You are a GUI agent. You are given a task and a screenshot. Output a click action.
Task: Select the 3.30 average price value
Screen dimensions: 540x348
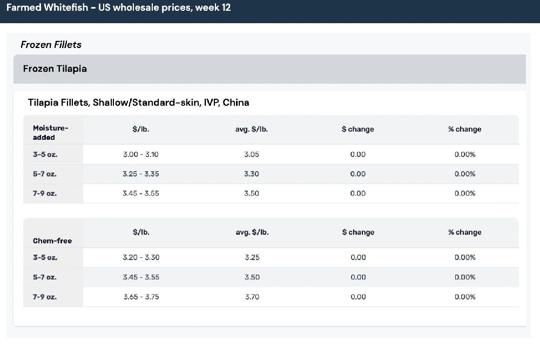(252, 174)
